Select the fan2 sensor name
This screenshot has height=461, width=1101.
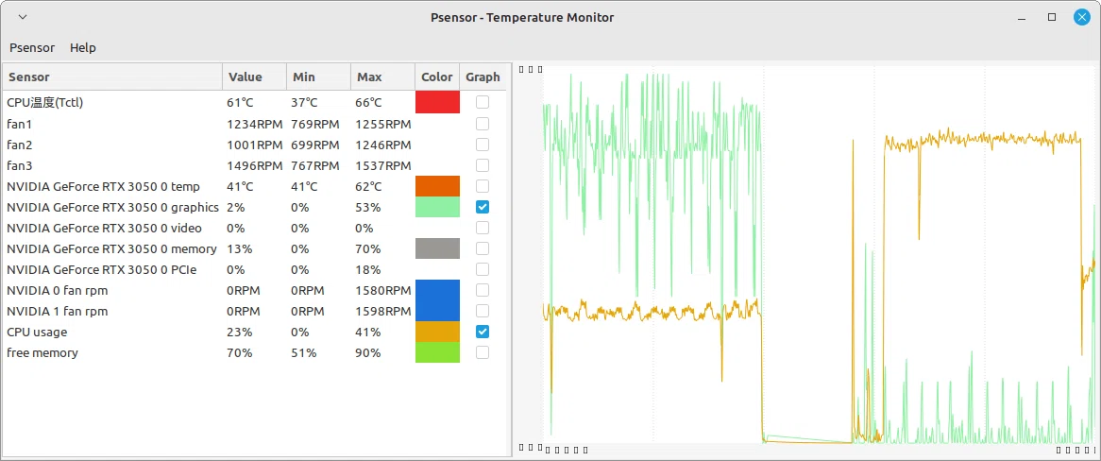tap(20, 145)
